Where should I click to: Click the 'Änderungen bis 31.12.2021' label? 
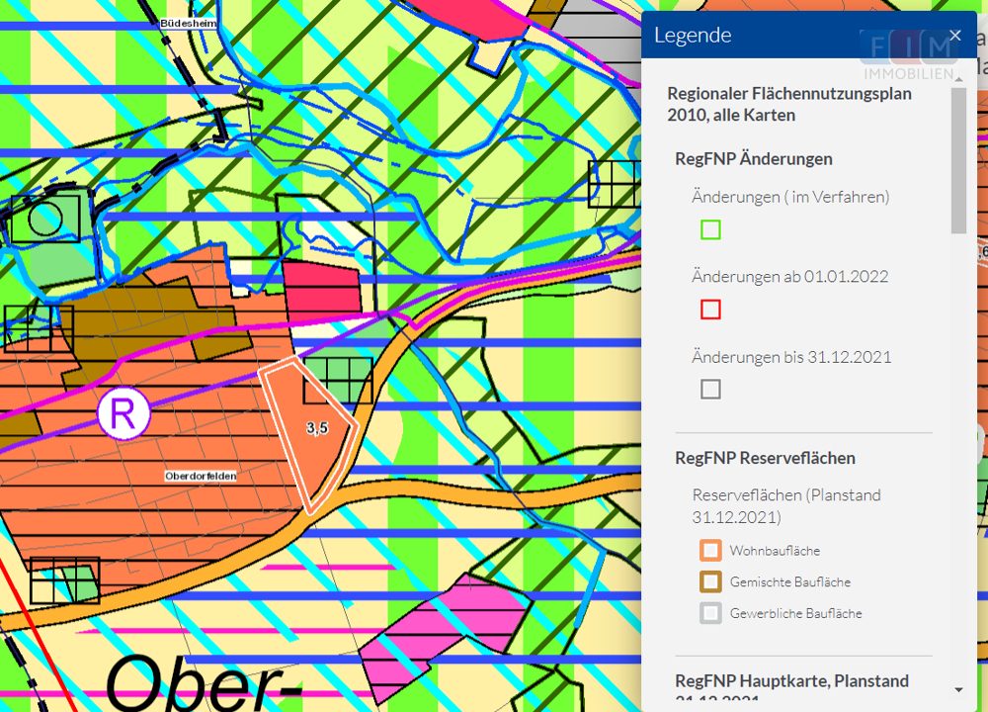pyautogui.click(x=791, y=357)
